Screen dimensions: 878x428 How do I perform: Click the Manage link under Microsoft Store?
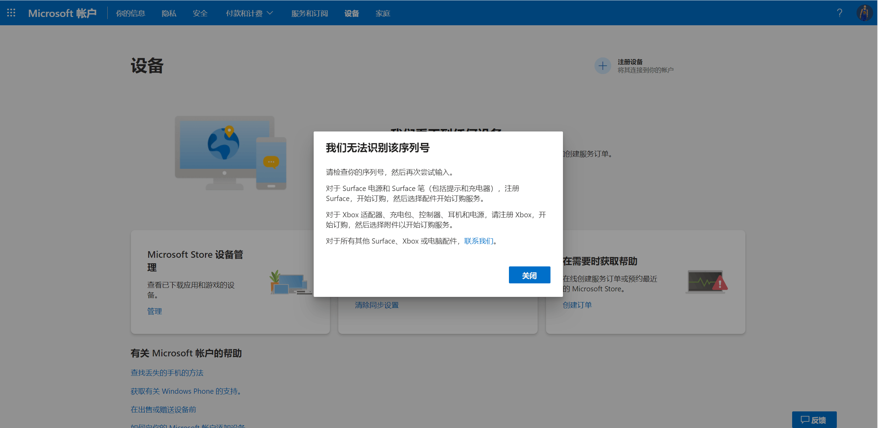click(154, 311)
